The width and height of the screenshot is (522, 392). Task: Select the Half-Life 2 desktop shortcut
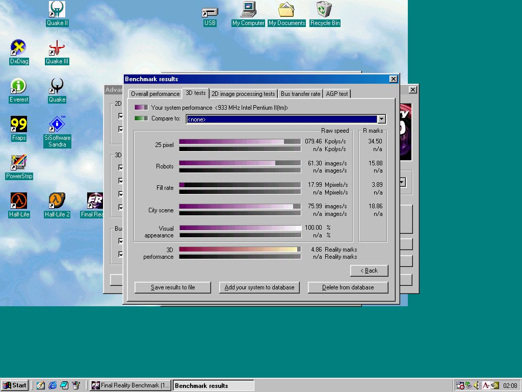[x=57, y=201]
